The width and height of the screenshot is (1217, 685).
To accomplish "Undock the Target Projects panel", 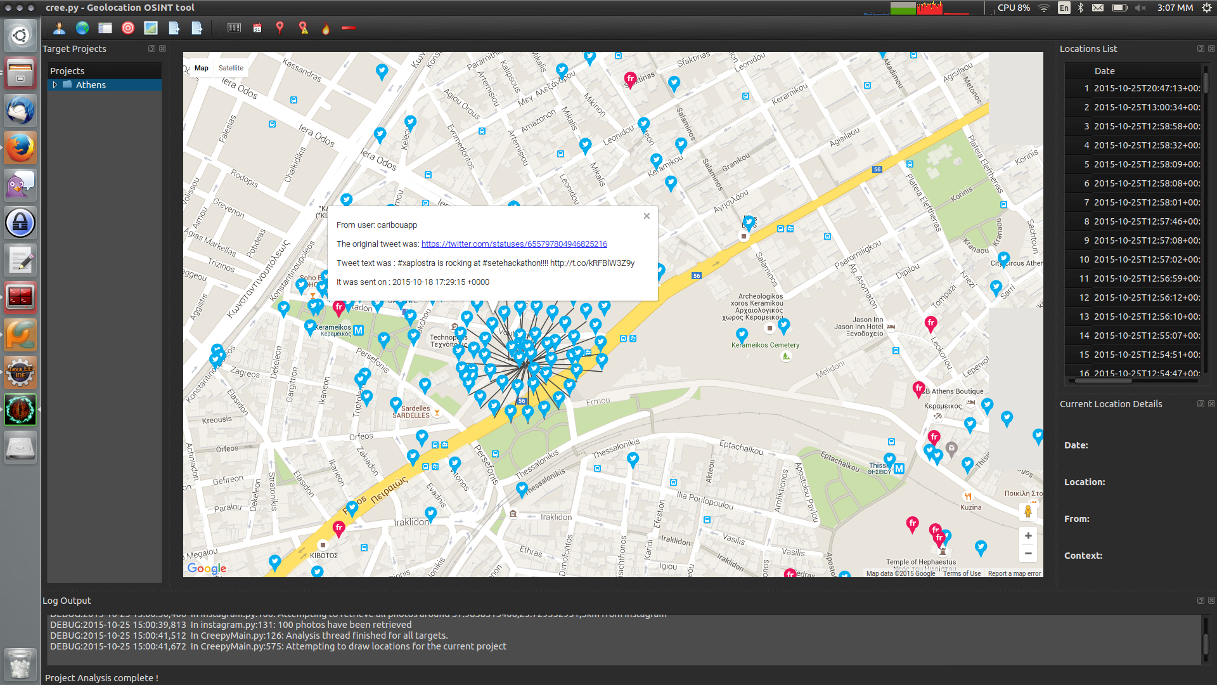I will pos(151,48).
